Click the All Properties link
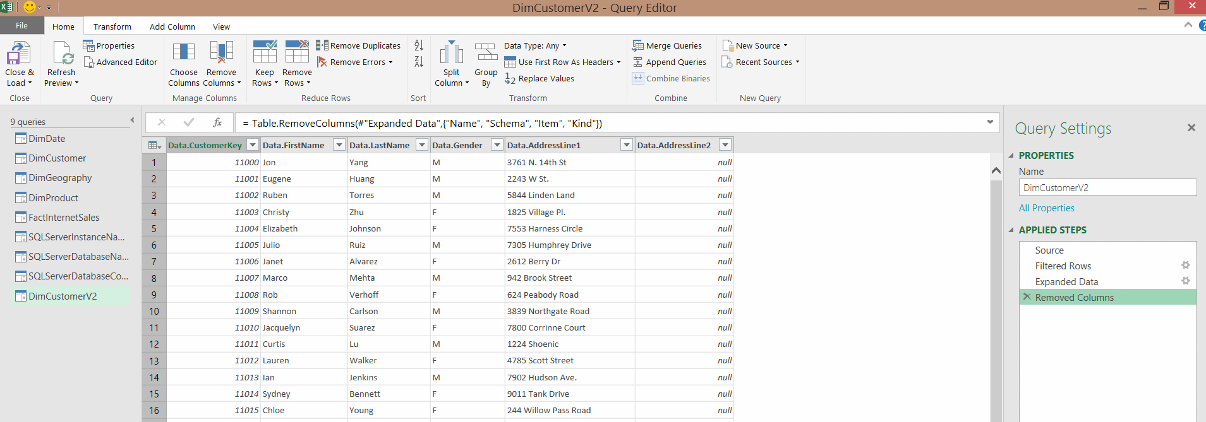Image resolution: width=1206 pixels, height=422 pixels. pyautogui.click(x=1046, y=208)
